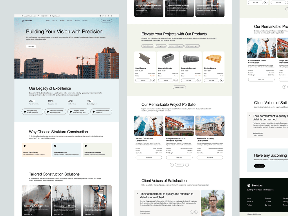Viewport: 288px width, 216px height.
Task: Open the YouTube icon in top bar
Action: [108, 16]
